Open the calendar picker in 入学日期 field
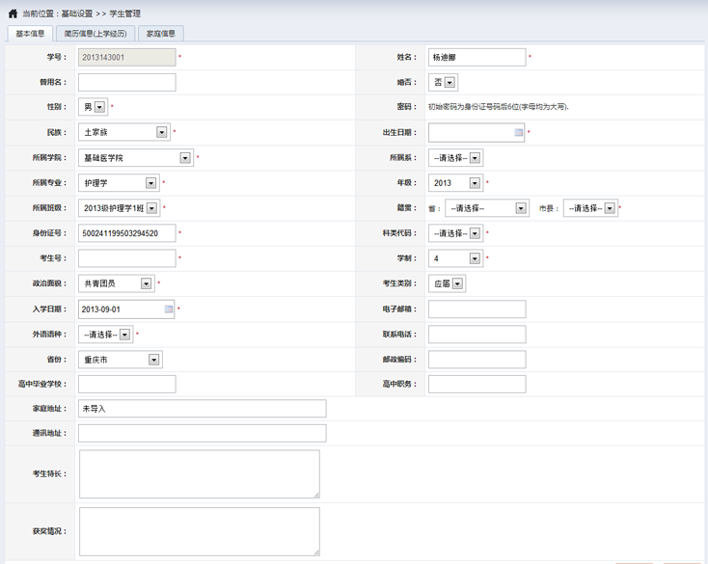This screenshot has width=708, height=564. [x=169, y=309]
